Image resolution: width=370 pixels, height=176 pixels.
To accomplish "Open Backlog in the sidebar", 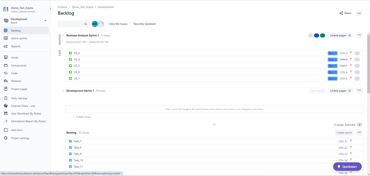I will [25, 31].
